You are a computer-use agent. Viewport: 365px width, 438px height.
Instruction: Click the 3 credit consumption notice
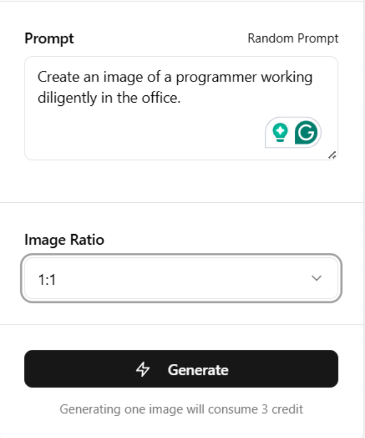click(x=181, y=409)
